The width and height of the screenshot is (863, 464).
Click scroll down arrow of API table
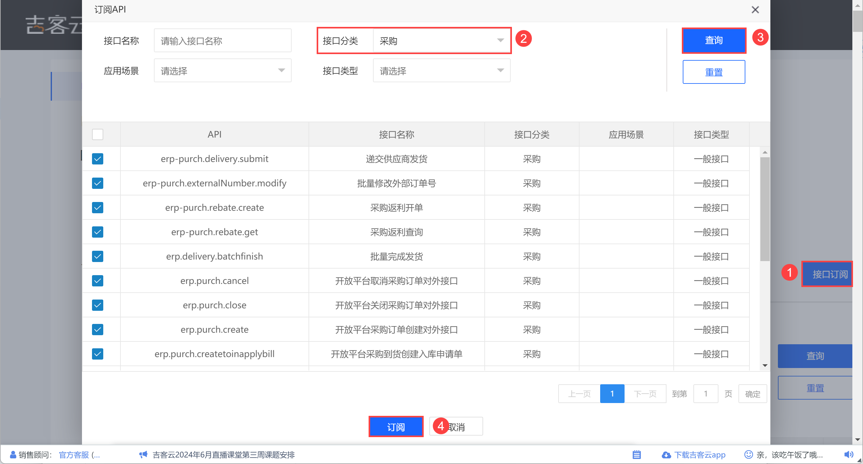pos(765,365)
